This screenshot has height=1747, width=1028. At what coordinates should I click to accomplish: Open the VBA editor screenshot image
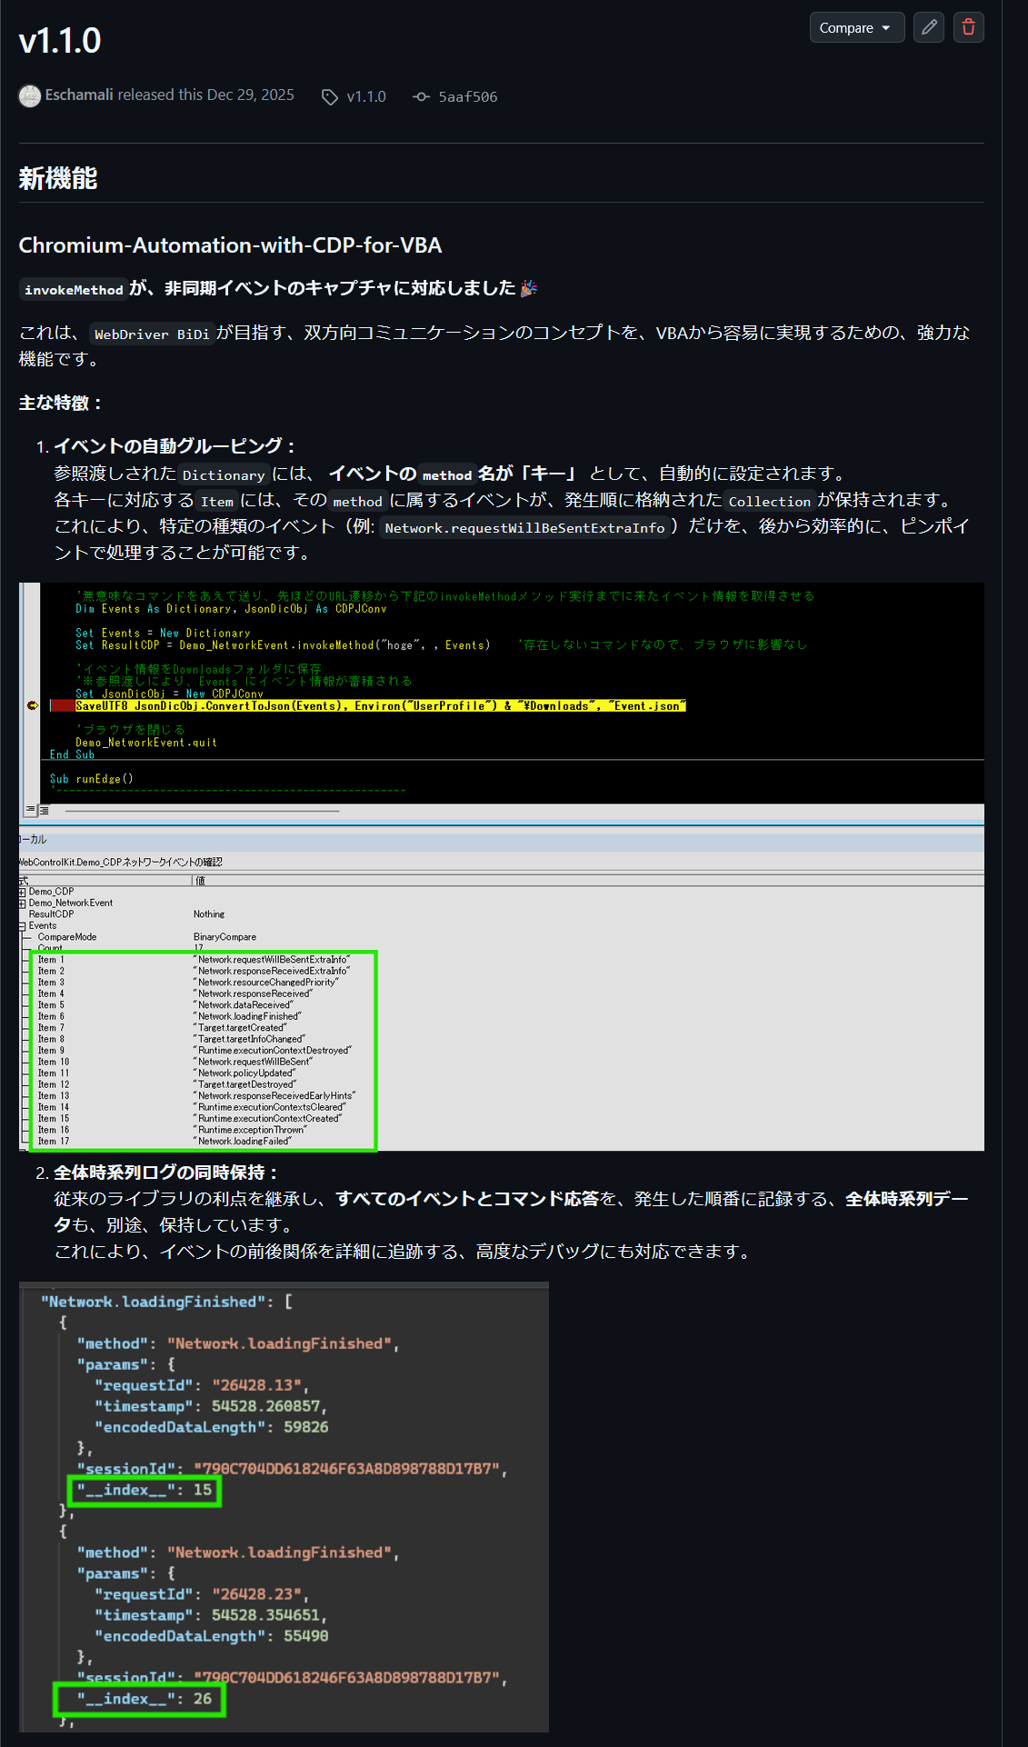(502, 867)
